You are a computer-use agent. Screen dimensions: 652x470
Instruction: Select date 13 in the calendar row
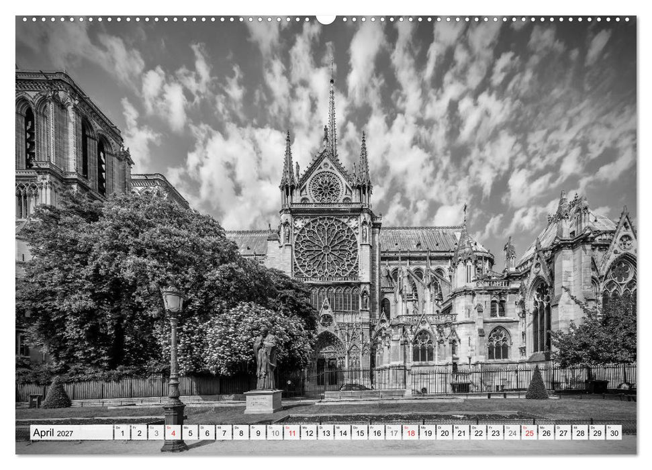(326, 432)
